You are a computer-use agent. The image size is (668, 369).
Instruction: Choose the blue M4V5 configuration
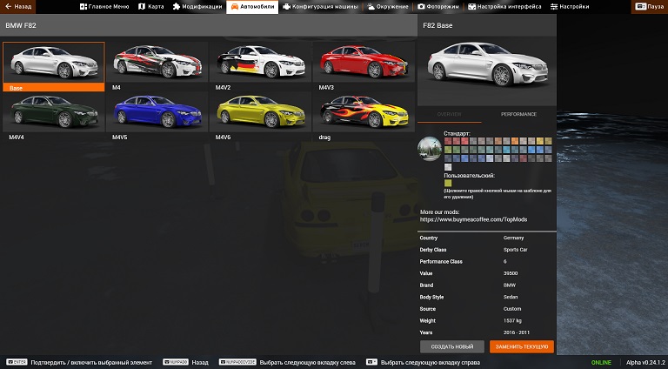[x=157, y=115]
